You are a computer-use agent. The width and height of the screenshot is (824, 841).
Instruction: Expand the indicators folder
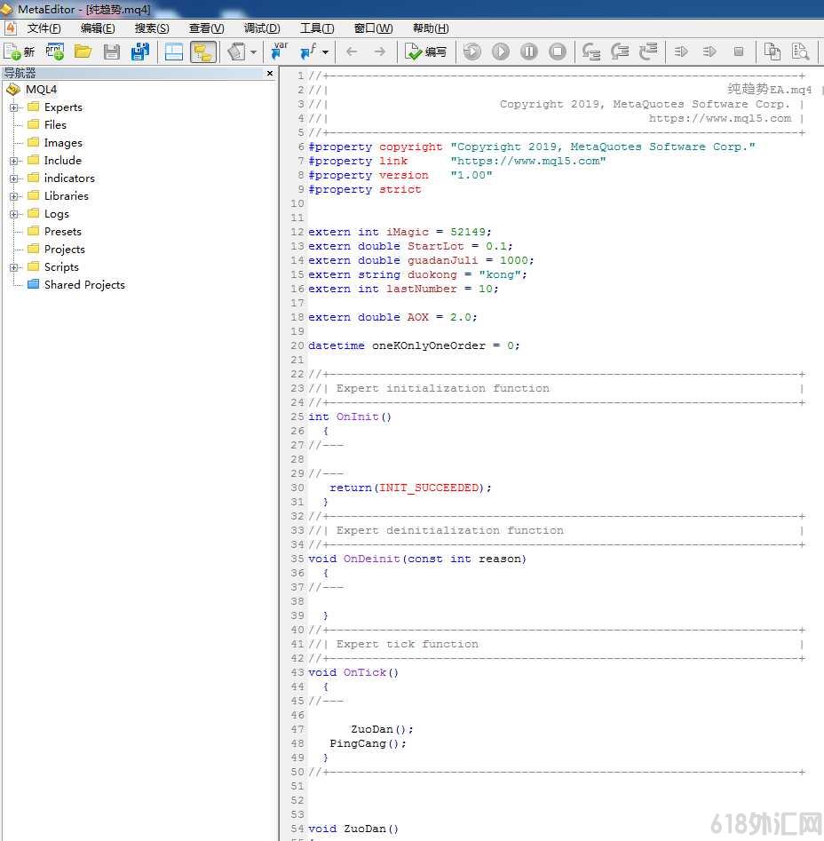[13, 179]
